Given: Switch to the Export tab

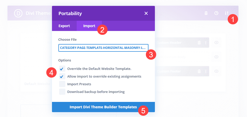Looking at the screenshot, I should [64, 26].
